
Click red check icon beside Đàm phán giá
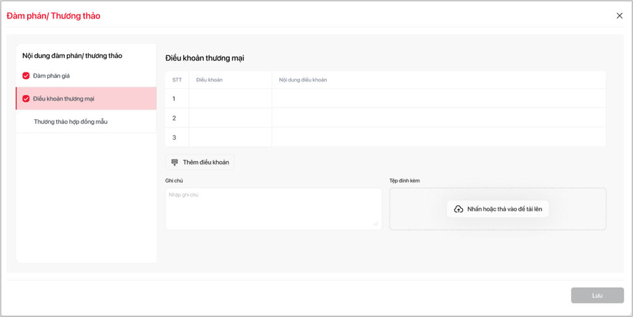click(x=26, y=76)
